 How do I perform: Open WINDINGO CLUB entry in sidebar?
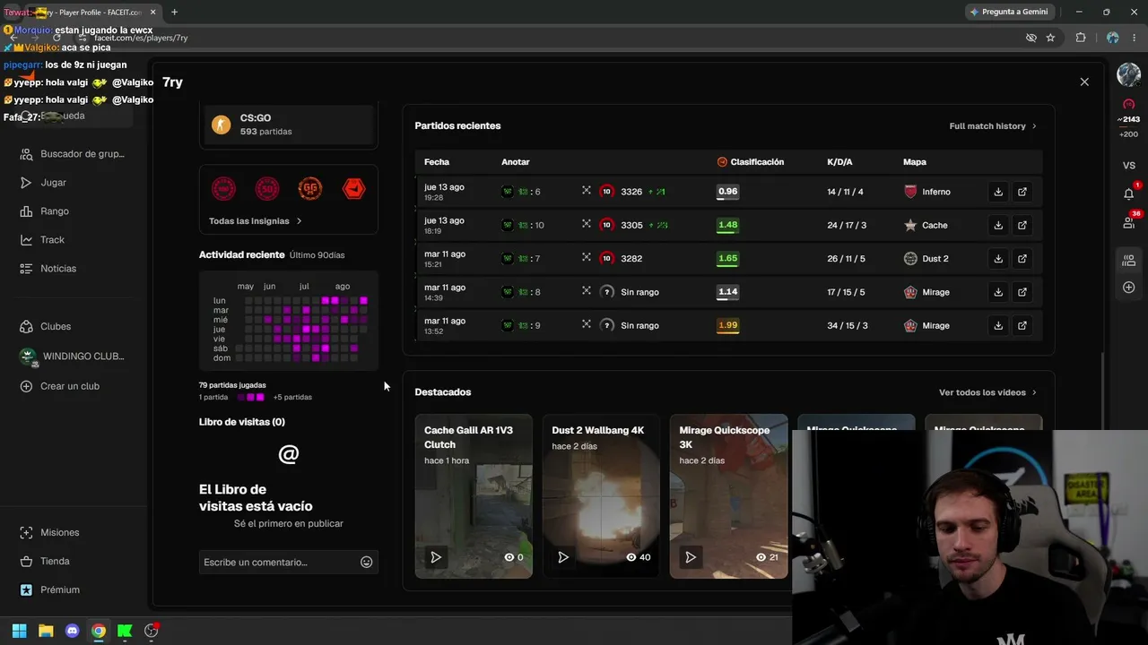point(72,357)
